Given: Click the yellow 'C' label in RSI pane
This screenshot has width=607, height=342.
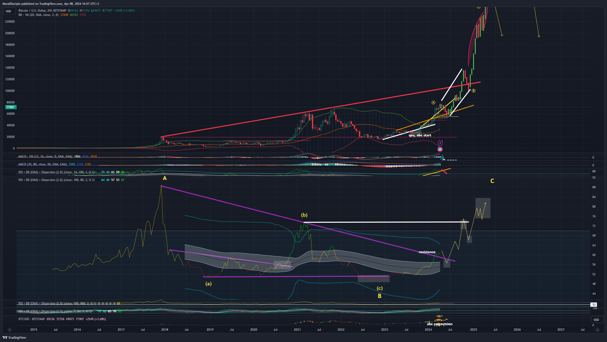Looking at the screenshot, I should click(x=492, y=181).
